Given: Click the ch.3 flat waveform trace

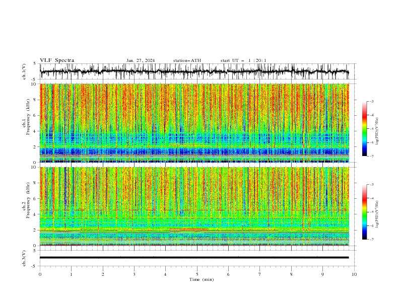Looking at the screenshot, I should [194, 258].
